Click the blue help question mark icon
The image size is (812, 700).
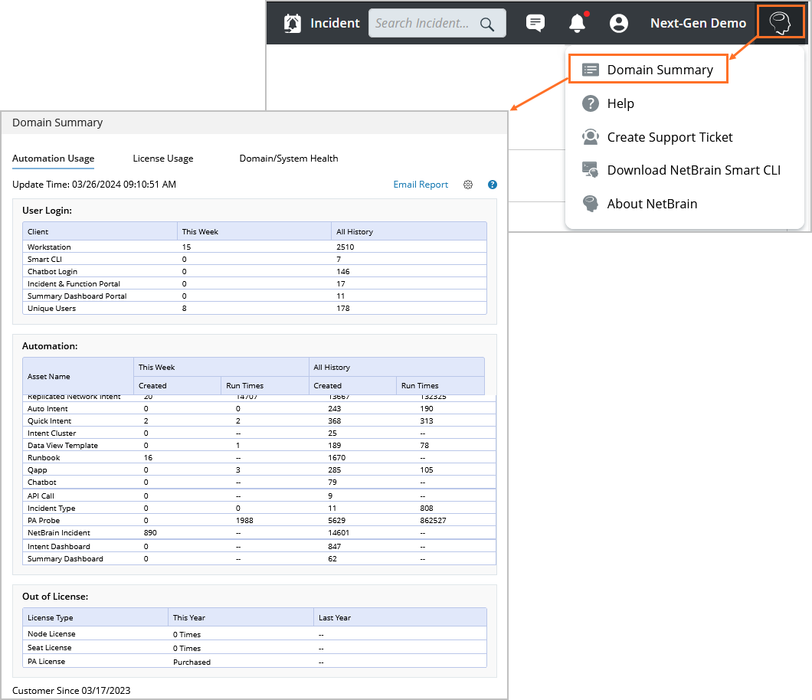[493, 185]
